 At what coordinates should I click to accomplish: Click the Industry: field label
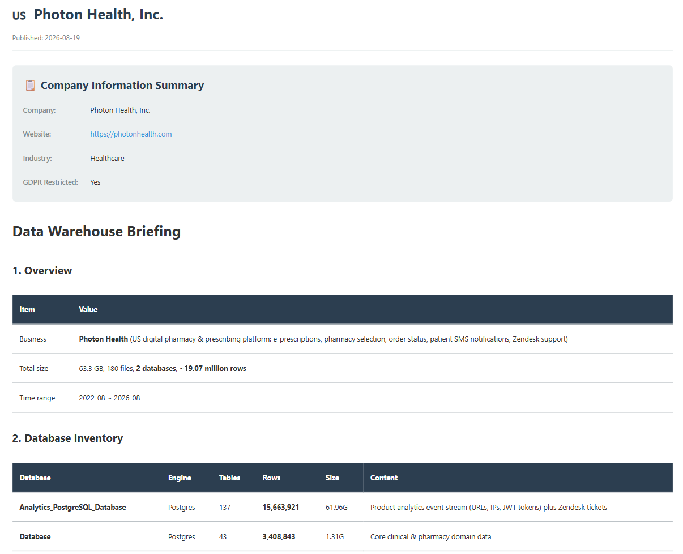[37, 159]
